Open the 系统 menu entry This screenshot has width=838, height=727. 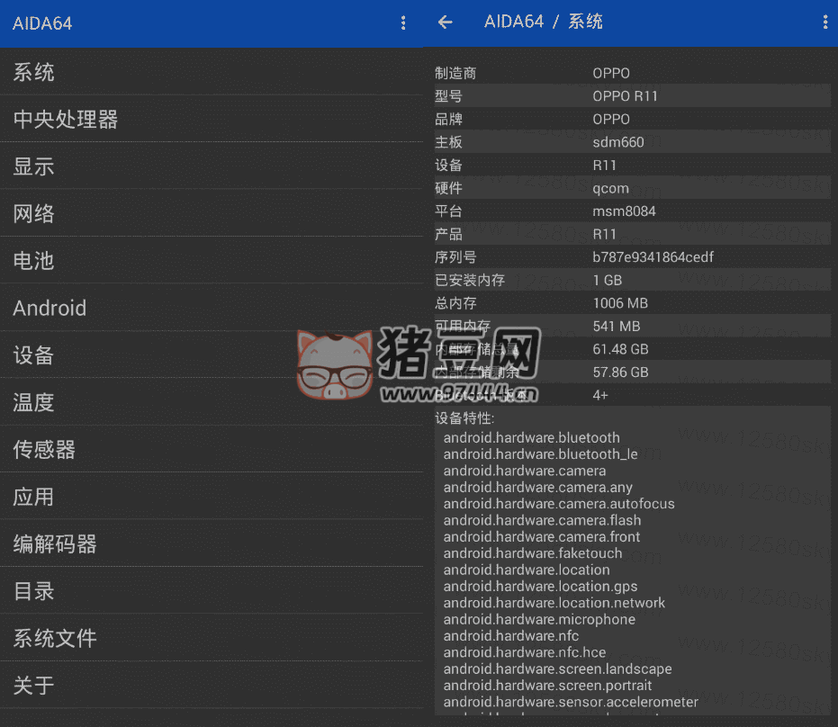pyautogui.click(x=211, y=72)
